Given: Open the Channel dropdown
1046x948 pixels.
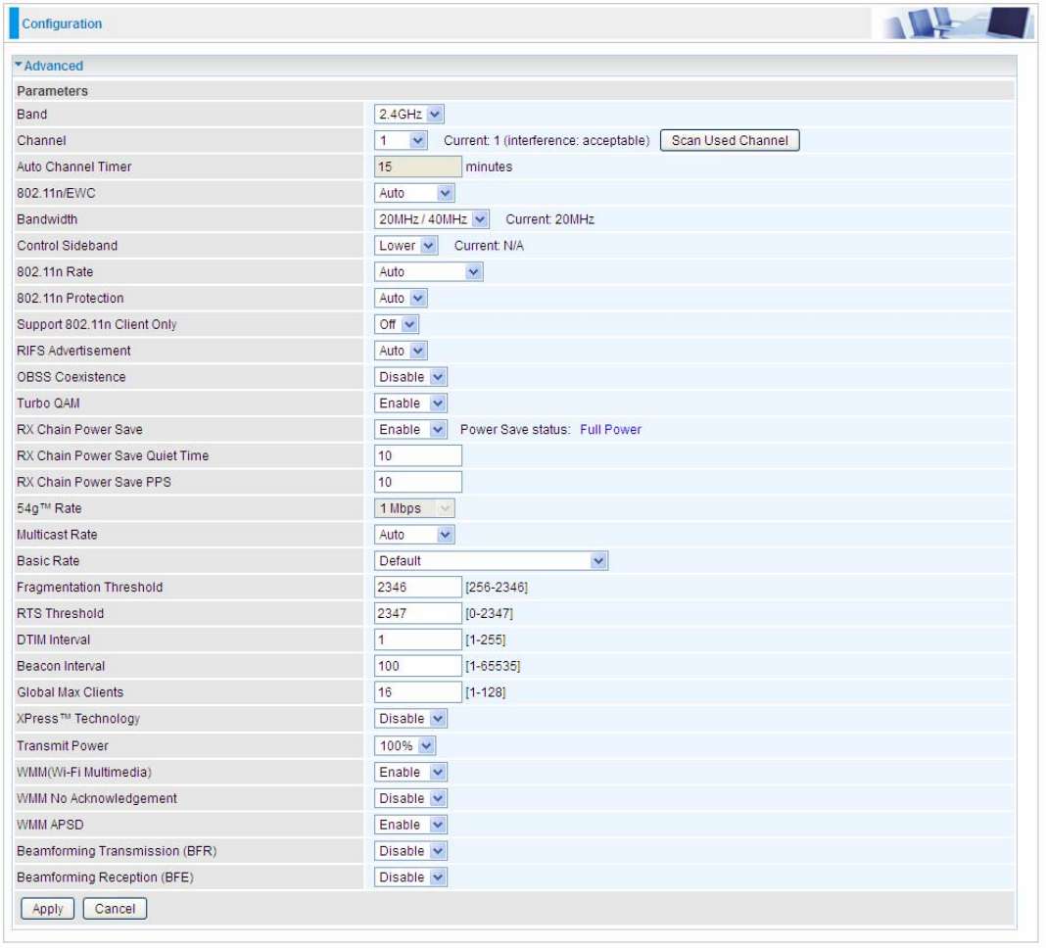Looking at the screenshot, I should [401, 141].
